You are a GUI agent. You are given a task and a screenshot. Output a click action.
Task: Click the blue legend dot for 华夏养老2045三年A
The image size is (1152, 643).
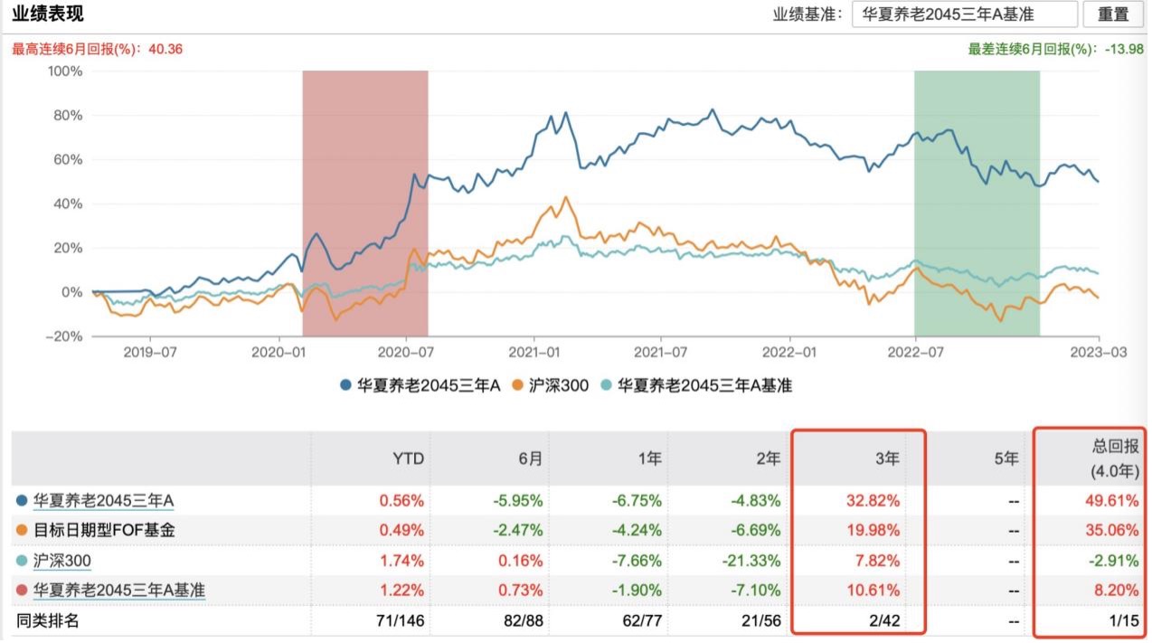pos(345,385)
